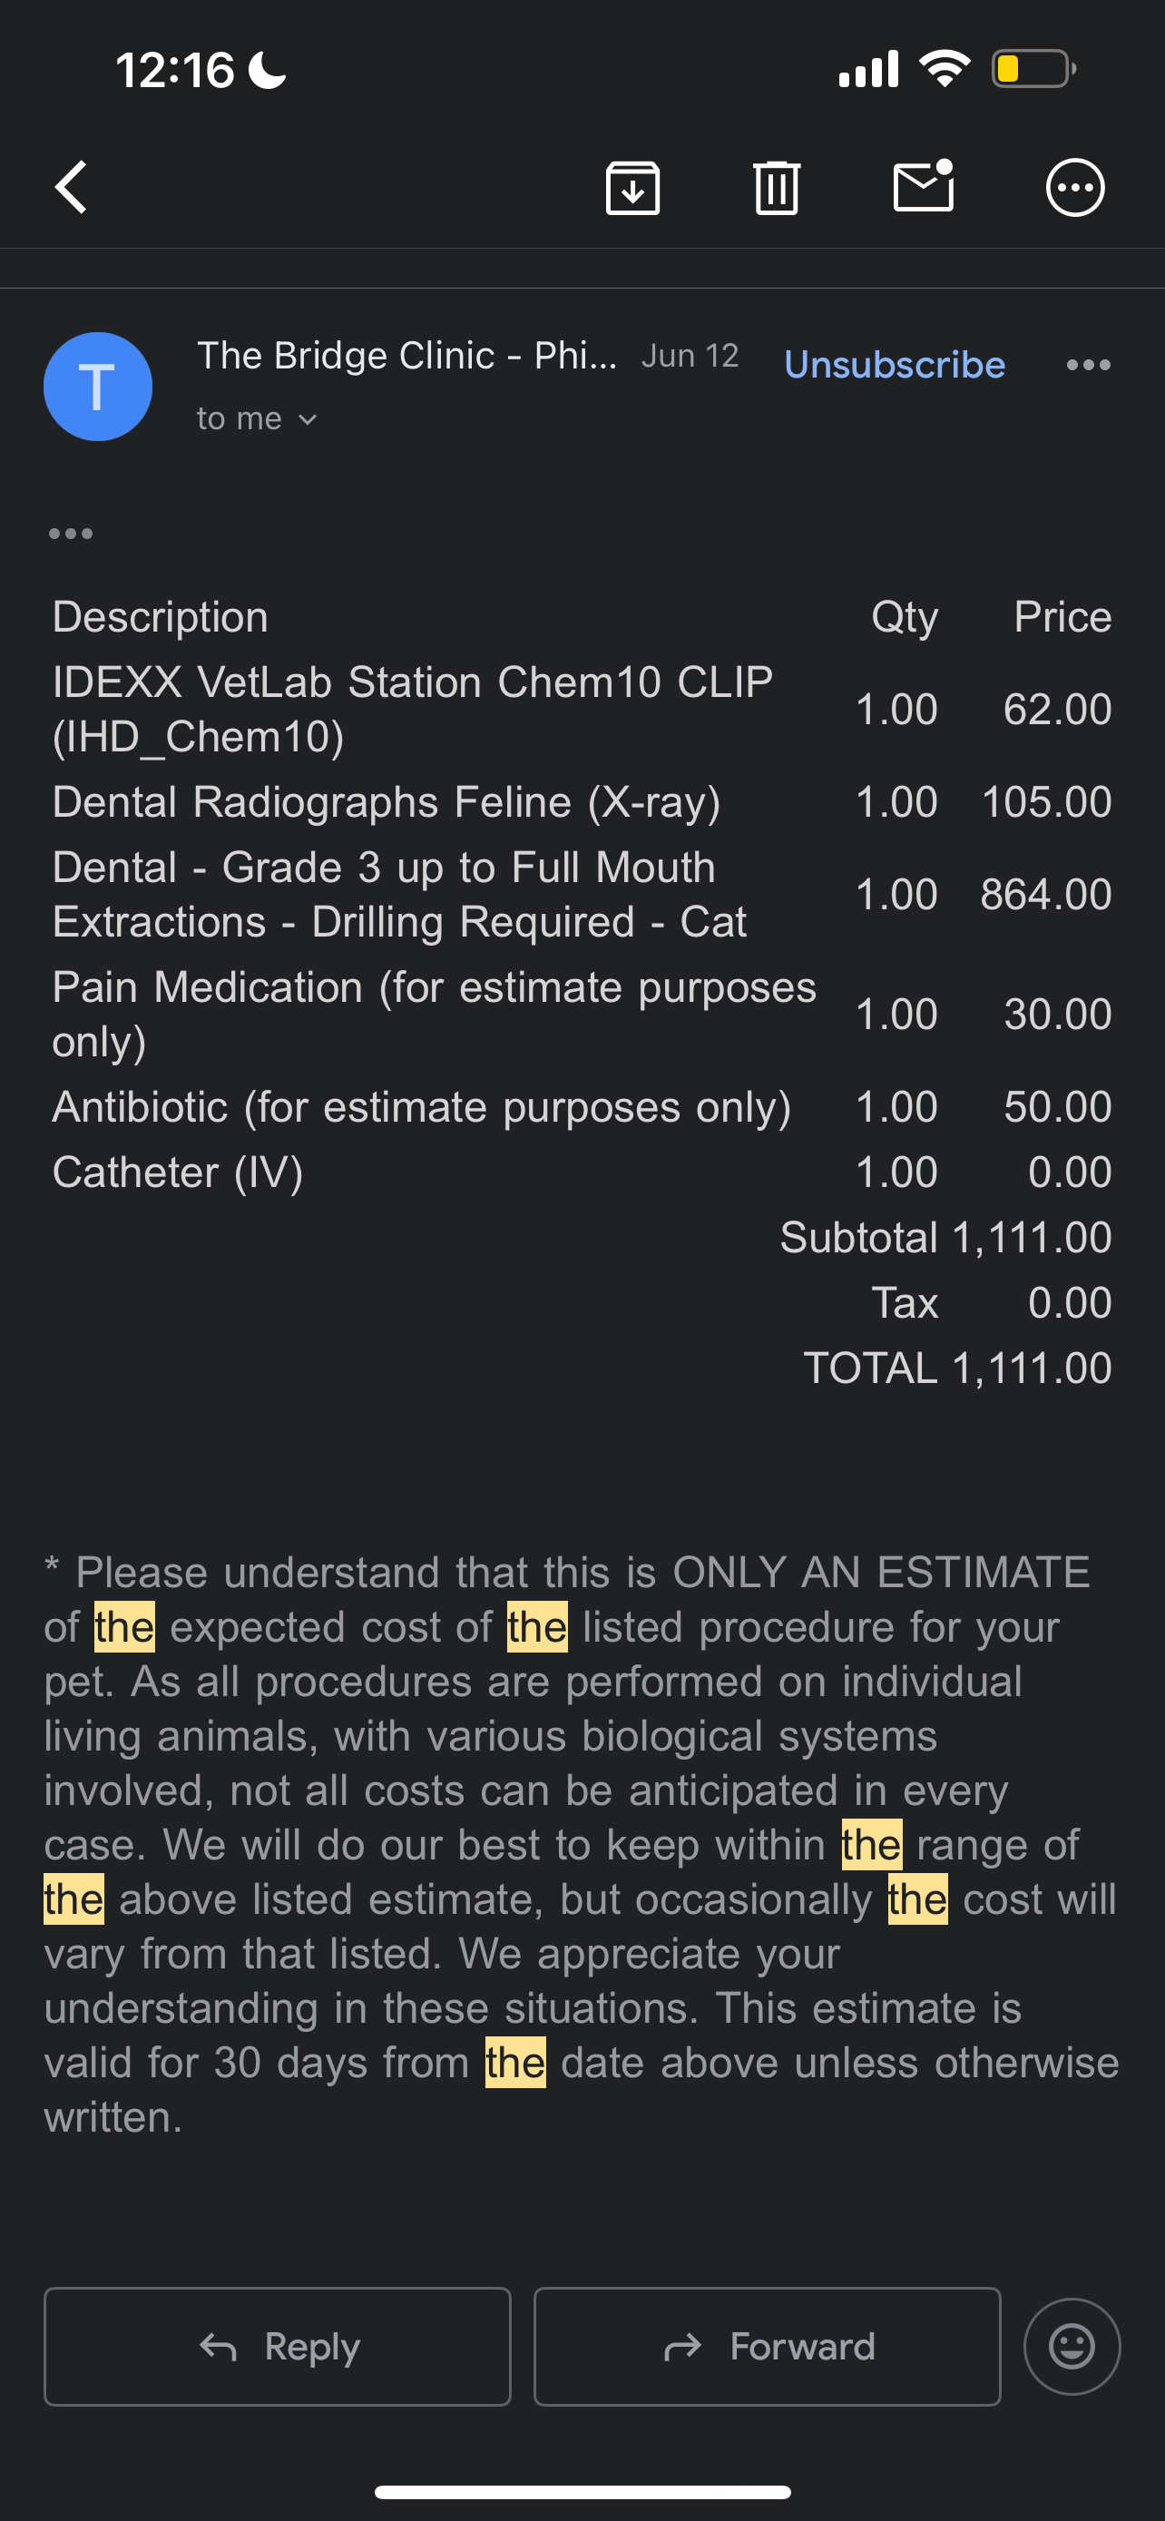Tap the TOTAL 1,111.00 line
The height and width of the screenshot is (2521, 1165).
pos(956,1368)
